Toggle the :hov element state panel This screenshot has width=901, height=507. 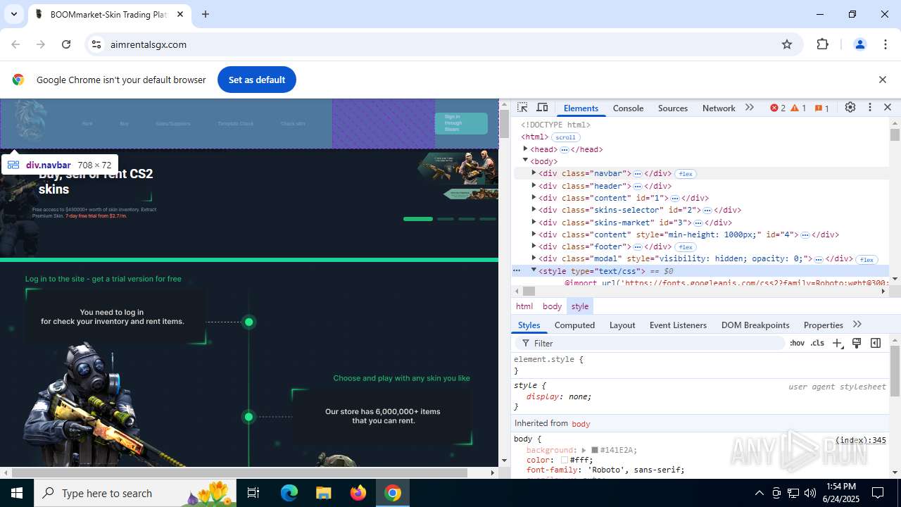pos(797,343)
